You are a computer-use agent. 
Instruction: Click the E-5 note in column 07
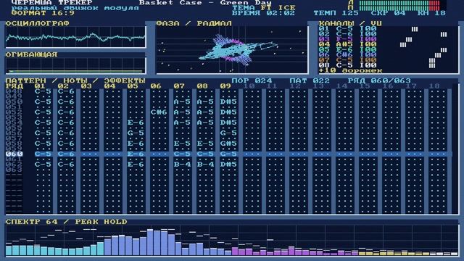(x=182, y=144)
